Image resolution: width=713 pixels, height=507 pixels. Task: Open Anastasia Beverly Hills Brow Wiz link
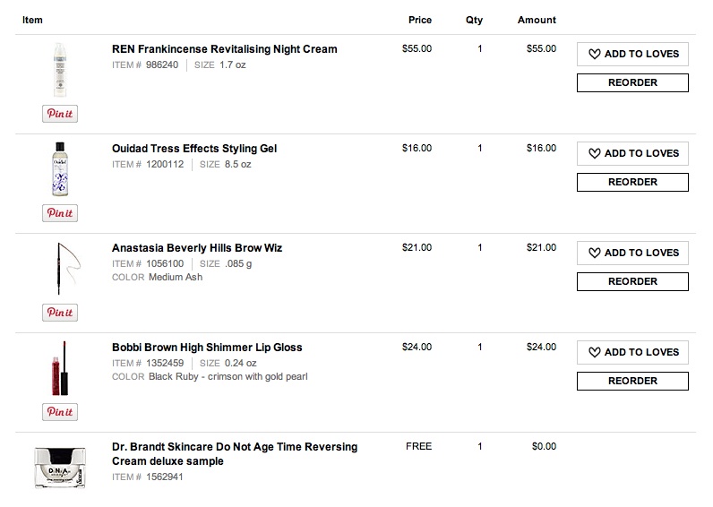pyautogui.click(x=197, y=248)
